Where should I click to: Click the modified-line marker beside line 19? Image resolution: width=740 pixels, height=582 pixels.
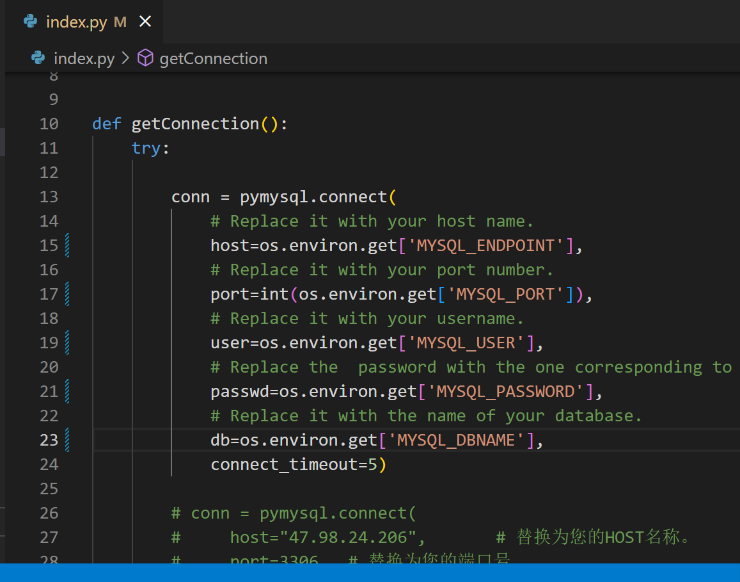coord(67,343)
